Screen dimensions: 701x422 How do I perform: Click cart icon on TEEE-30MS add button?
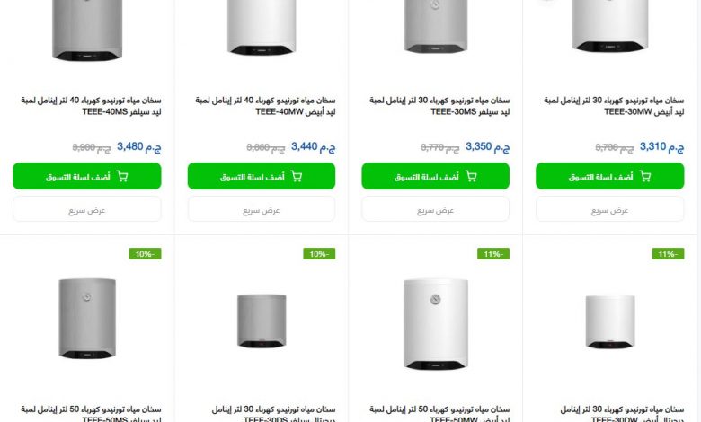(x=471, y=177)
